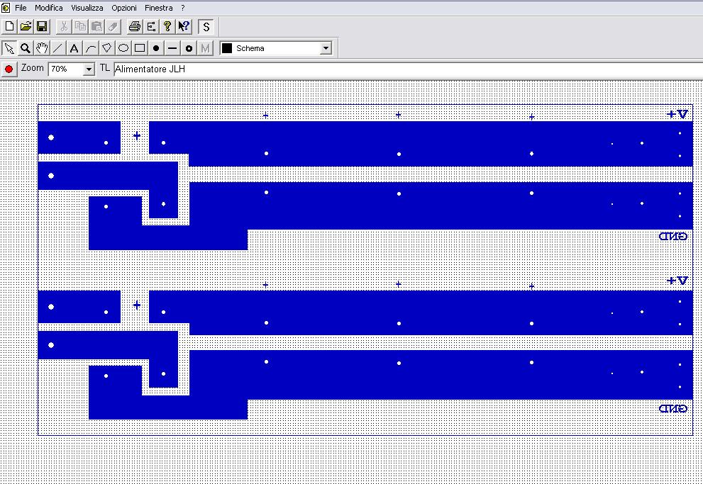Screen dimensions: 703x484
Task: Open the File menu
Action: point(21,8)
